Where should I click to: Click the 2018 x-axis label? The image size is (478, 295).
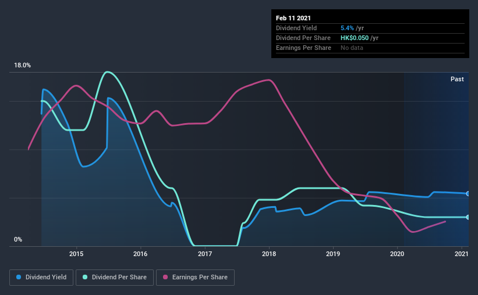(269, 254)
